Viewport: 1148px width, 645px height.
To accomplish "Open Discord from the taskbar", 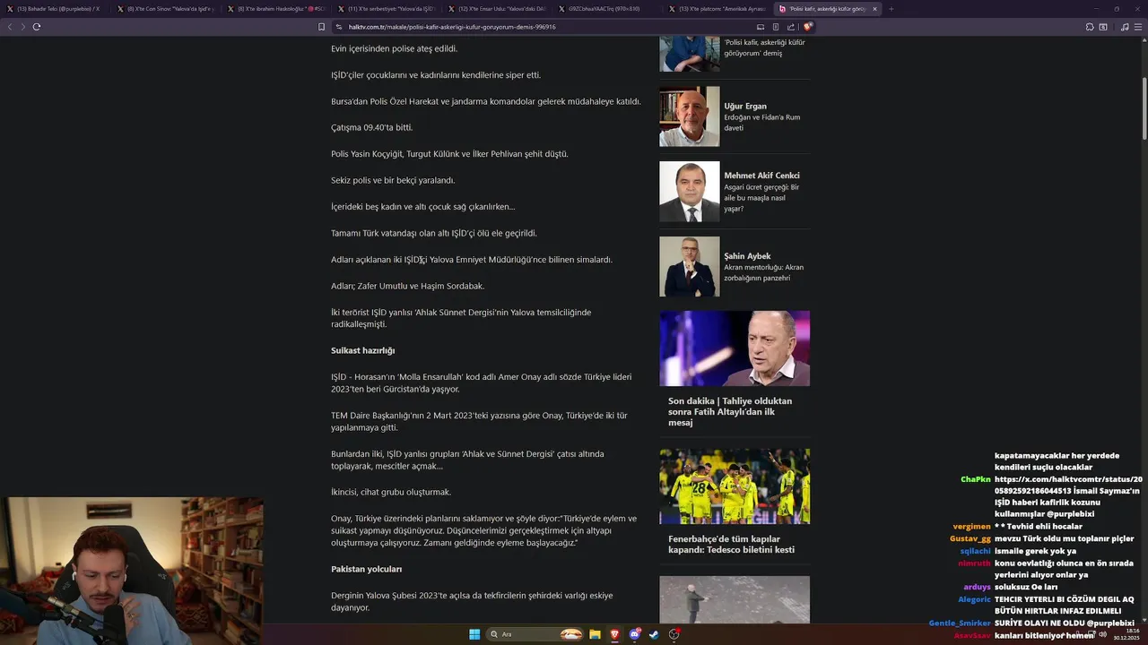I will pos(635,634).
